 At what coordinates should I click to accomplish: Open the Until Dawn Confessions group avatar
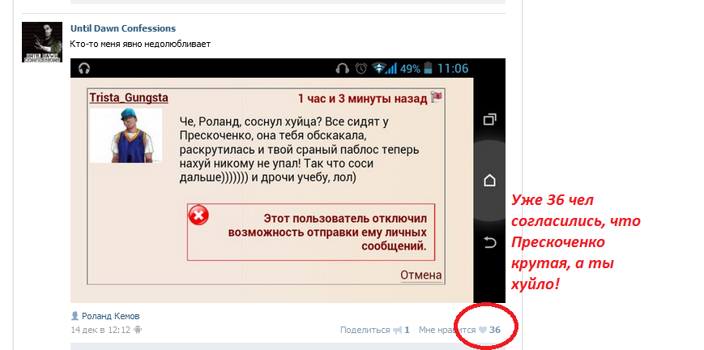pyautogui.click(x=42, y=42)
